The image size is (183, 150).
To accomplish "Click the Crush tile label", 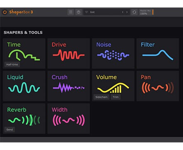I will (x=60, y=77).
